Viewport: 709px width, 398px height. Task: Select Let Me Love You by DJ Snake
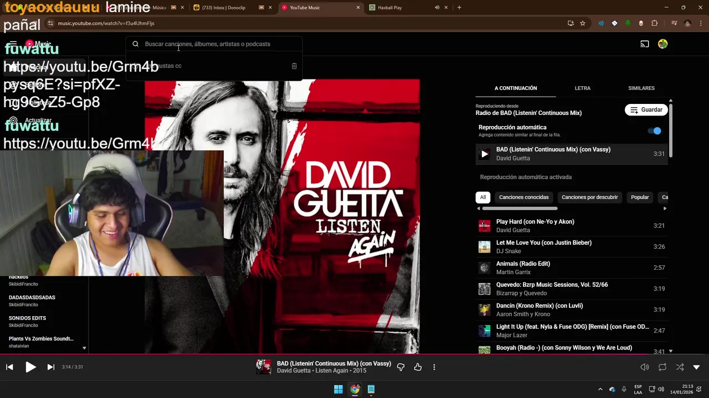click(572, 247)
